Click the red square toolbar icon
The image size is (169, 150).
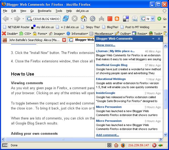(x=110, y=19)
